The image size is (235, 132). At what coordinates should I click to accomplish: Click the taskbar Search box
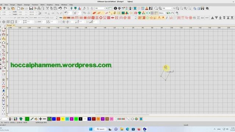coord(101,129)
